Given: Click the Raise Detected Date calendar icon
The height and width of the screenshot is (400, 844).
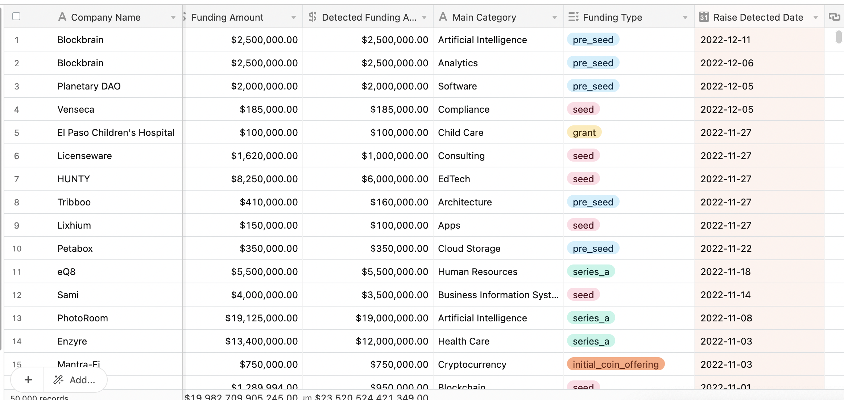Looking at the screenshot, I should 704,17.
